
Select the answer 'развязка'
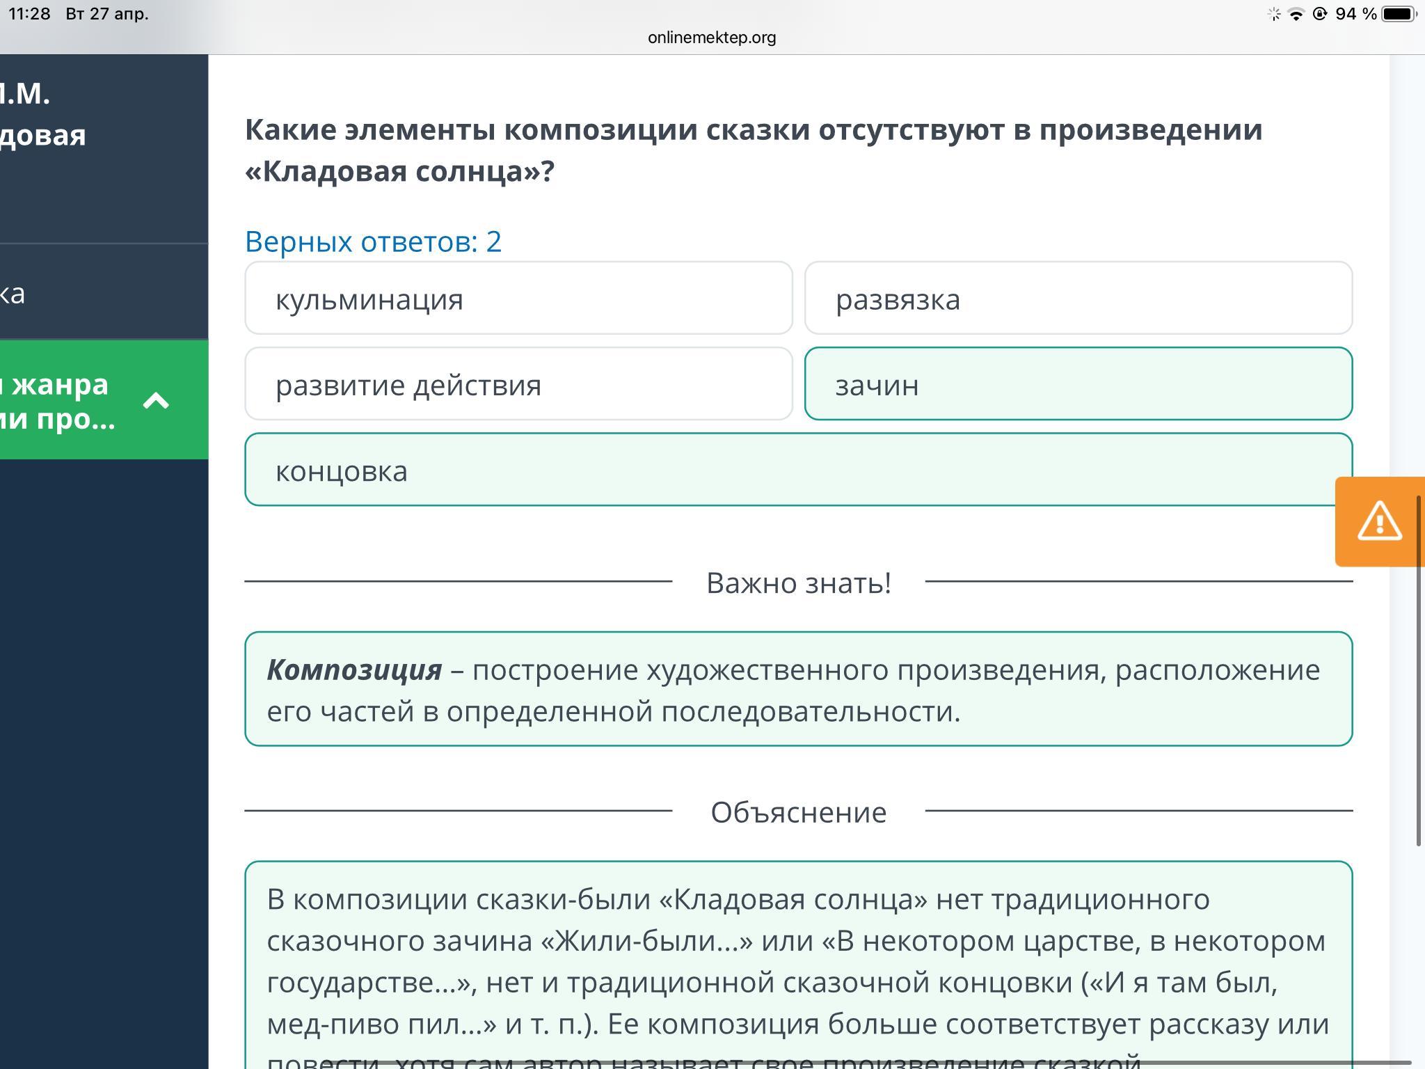[1078, 299]
